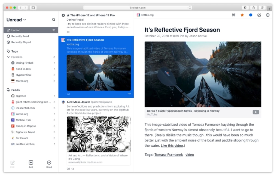Image resolution: width=277 pixels, height=176 pixels.
Task: Open the inessential.com feed
Action: 31,108
